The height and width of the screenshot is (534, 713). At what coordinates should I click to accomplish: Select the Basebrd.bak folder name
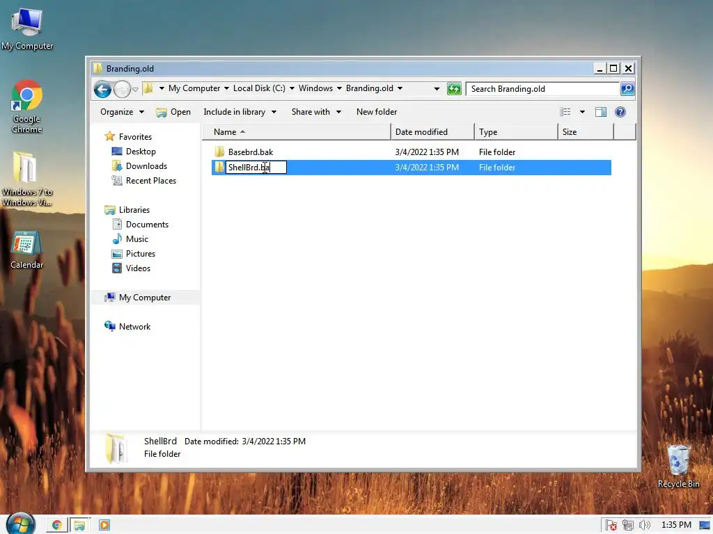click(x=251, y=152)
